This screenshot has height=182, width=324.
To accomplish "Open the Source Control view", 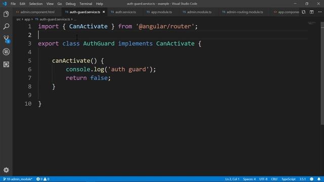I will (x=7, y=39).
